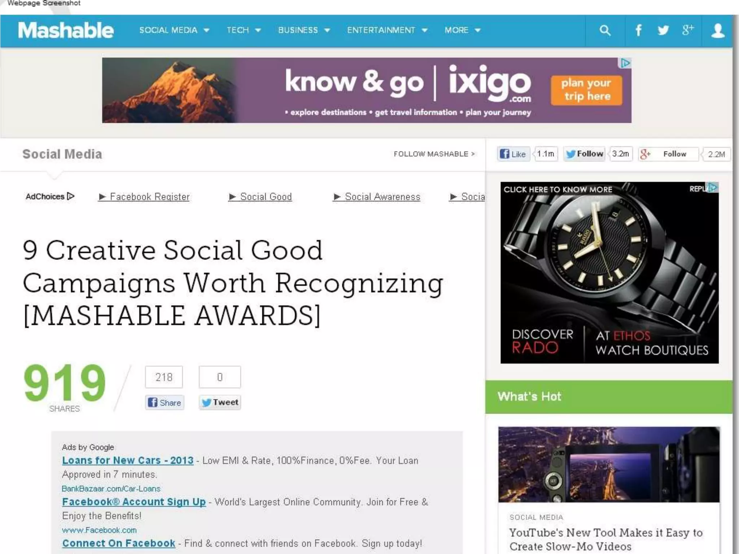Screen dimensions: 739x554
Task: Click the Tweet button
Action: point(220,402)
